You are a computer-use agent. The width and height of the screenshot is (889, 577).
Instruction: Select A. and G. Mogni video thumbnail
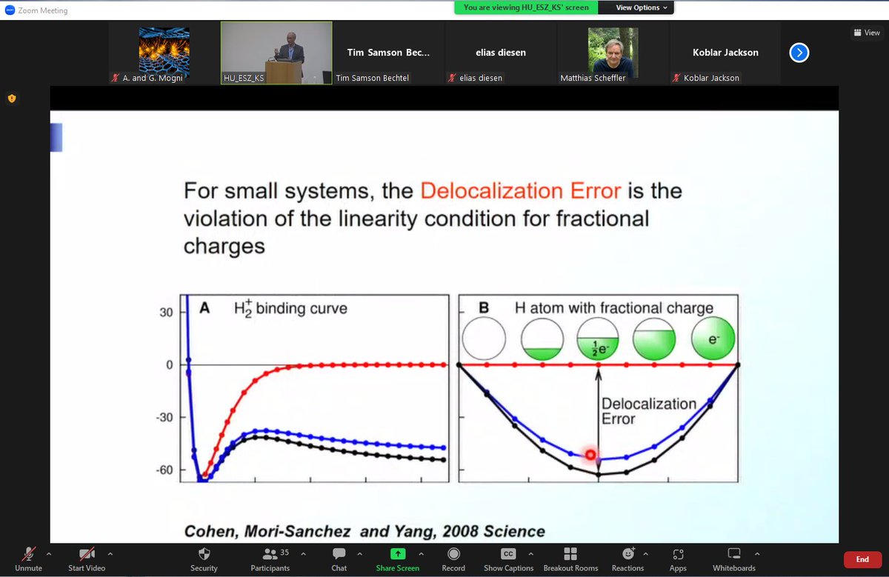click(x=164, y=53)
